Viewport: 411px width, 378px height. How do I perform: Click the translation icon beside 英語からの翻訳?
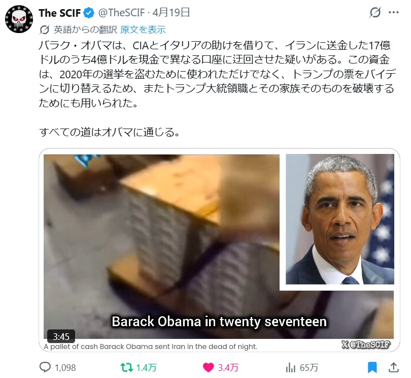tap(44, 29)
